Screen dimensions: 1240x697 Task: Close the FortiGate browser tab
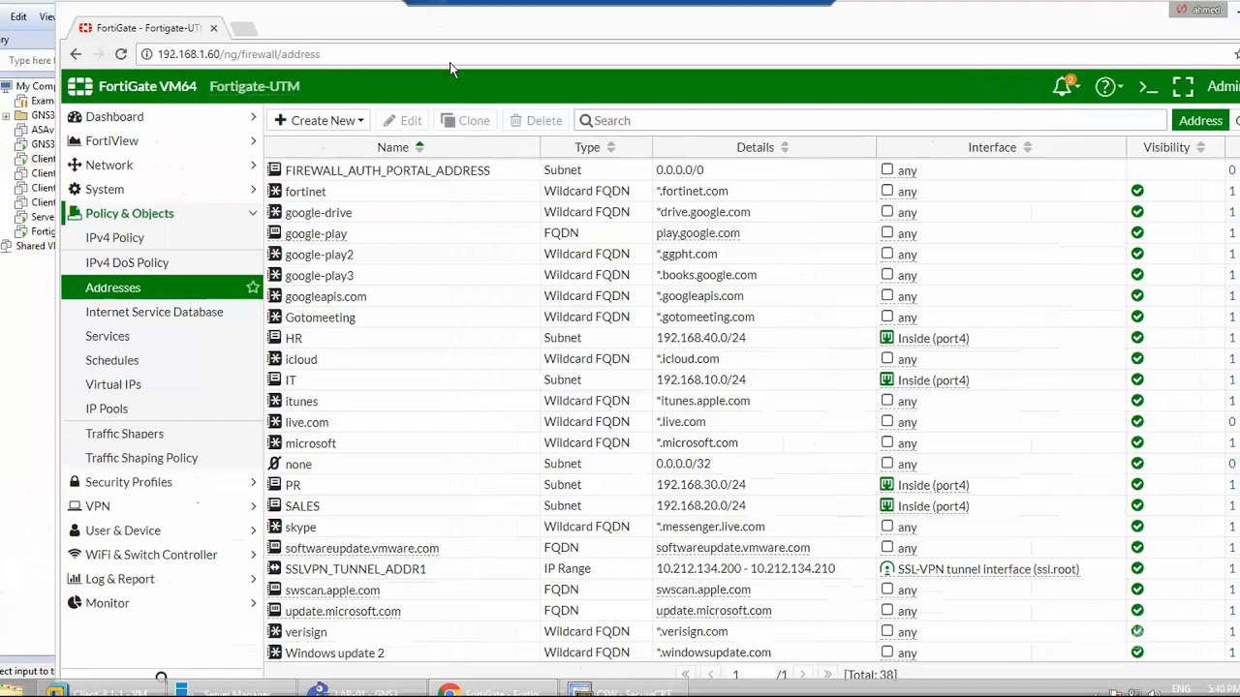click(x=213, y=28)
